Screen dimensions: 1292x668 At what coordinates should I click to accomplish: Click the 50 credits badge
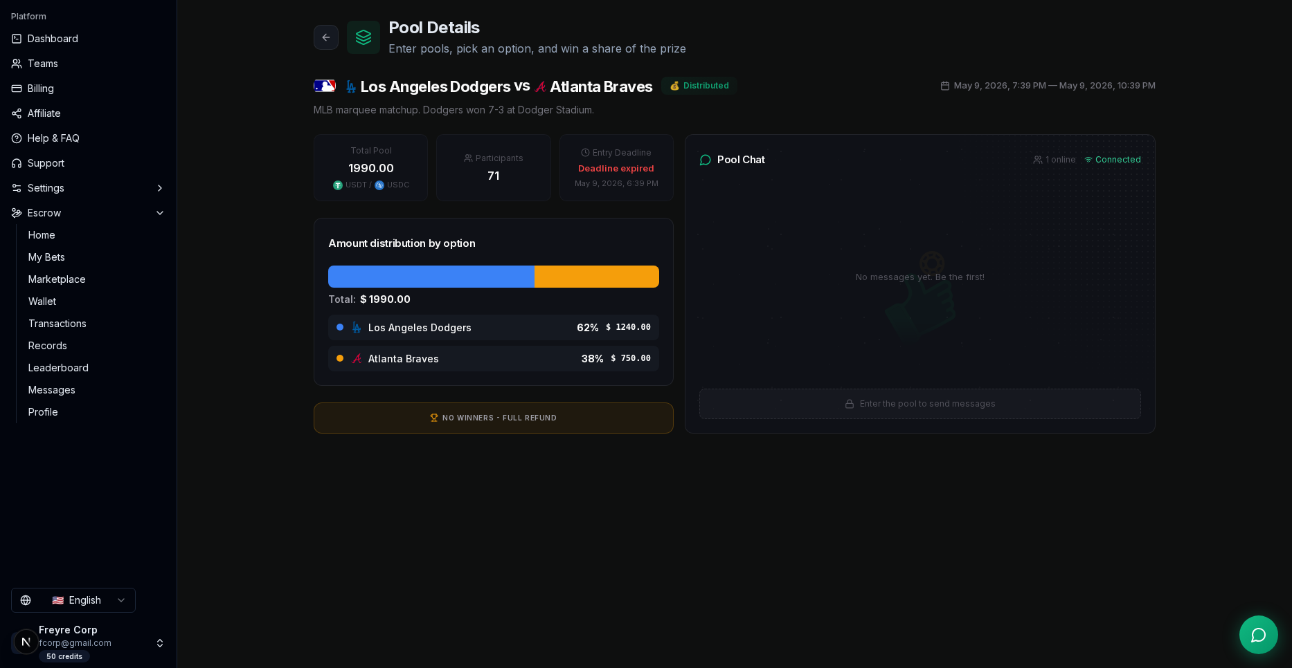(64, 657)
